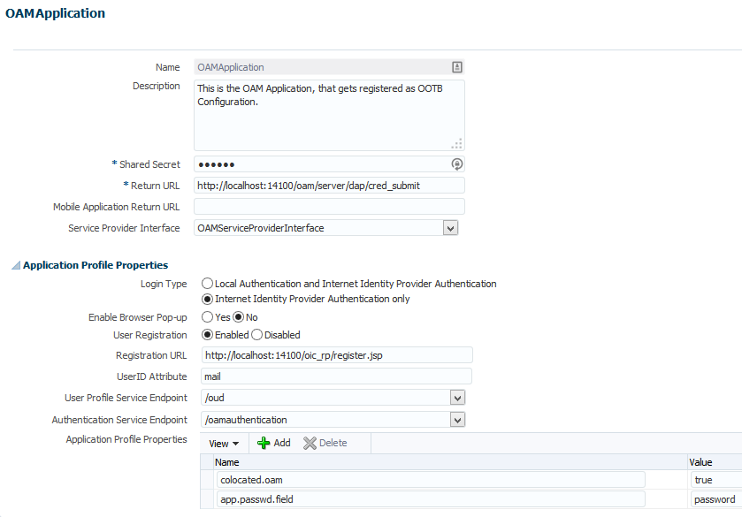Click the Mobile Application Return URL field
The width and height of the screenshot is (742, 517).
[x=329, y=206]
